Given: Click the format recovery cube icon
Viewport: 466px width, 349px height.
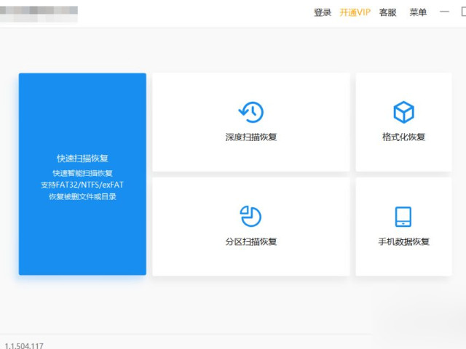Looking at the screenshot, I should click(x=403, y=112).
